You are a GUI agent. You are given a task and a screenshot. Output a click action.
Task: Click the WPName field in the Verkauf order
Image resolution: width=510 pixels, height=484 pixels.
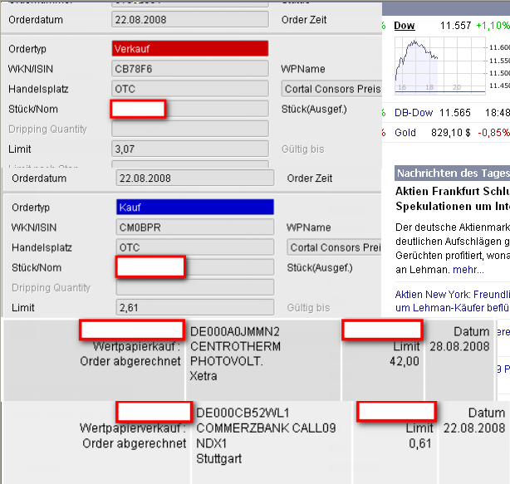(331, 89)
